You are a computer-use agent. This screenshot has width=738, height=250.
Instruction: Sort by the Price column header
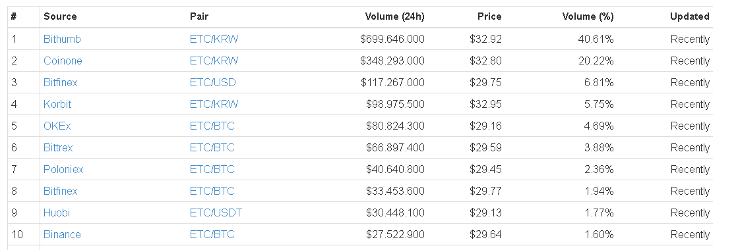click(489, 16)
